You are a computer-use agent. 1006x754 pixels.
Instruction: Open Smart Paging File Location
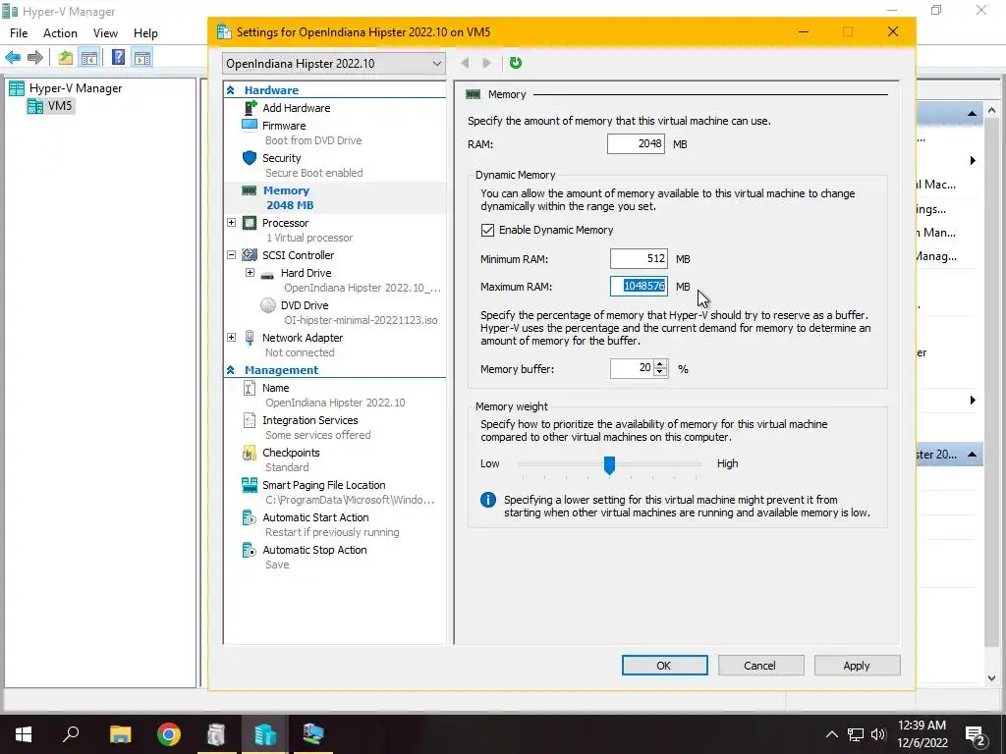[323, 485]
